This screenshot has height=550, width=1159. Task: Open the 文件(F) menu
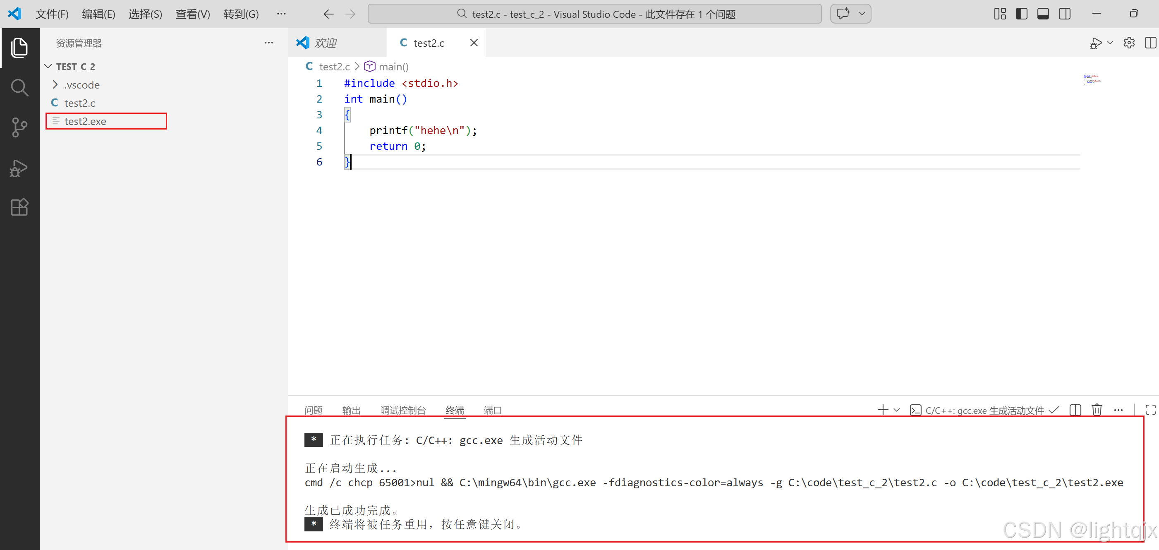[52, 14]
